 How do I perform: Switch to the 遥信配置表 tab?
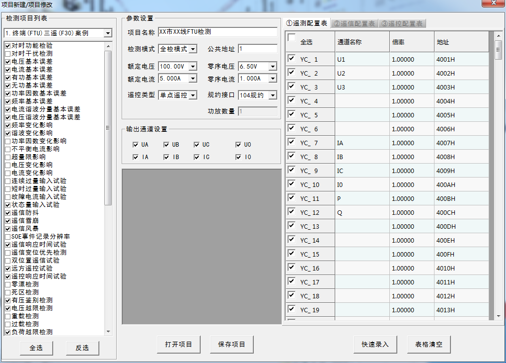click(354, 23)
